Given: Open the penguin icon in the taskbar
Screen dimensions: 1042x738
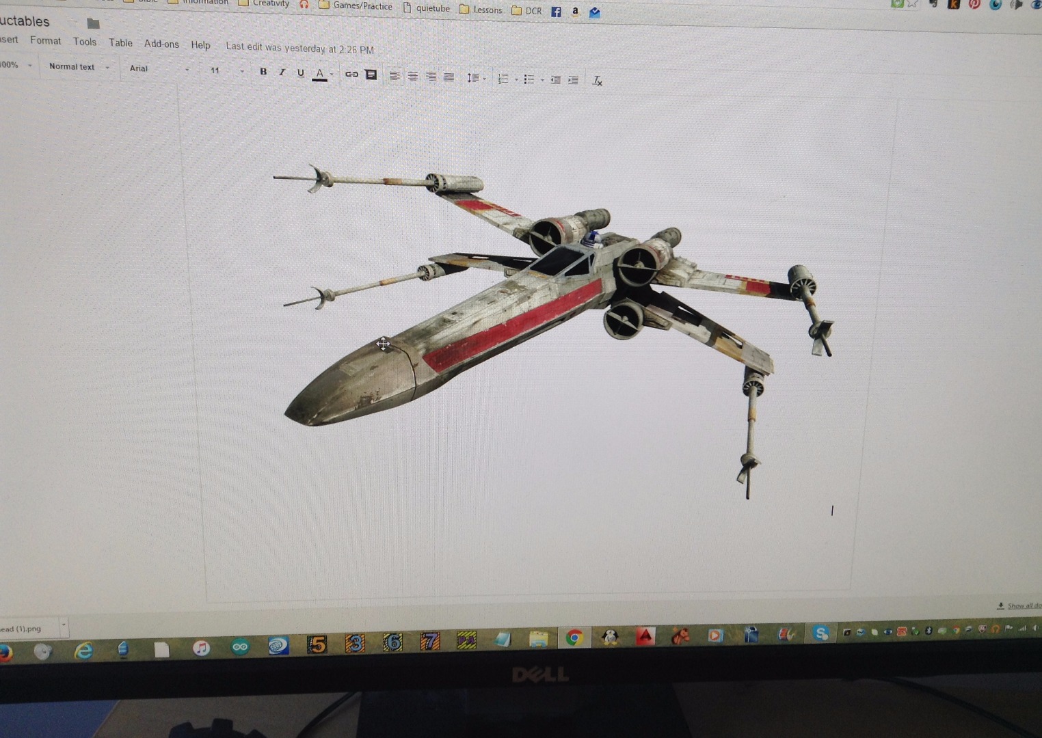Looking at the screenshot, I should [x=610, y=637].
